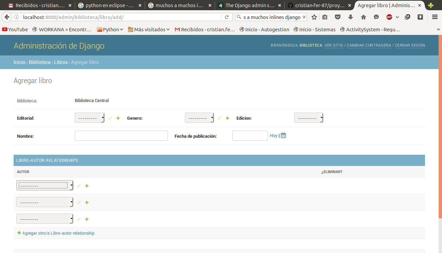Go to Libros in the breadcrumb
Viewport: 442px width, 253px height.
click(61, 62)
